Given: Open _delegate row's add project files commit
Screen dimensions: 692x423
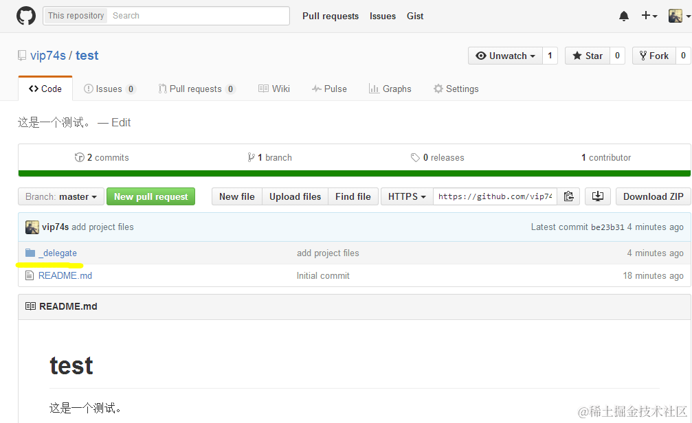Looking at the screenshot, I should click(328, 253).
